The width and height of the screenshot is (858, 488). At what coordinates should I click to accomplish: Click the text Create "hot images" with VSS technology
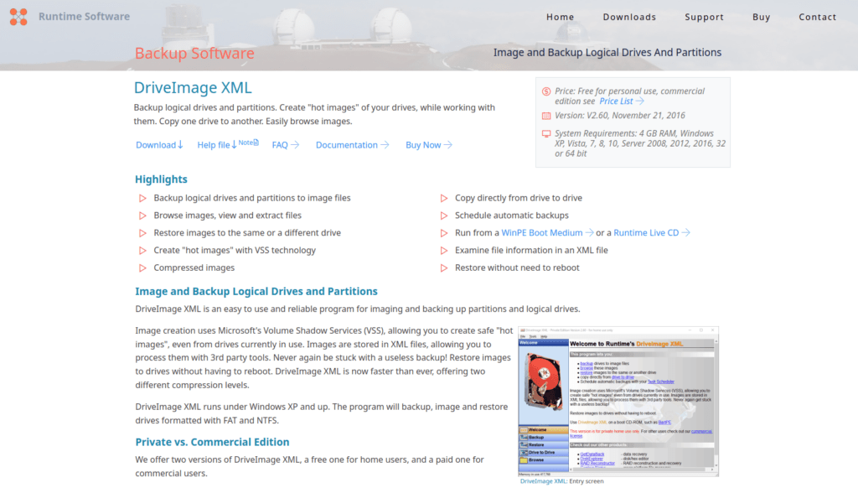[x=235, y=251]
